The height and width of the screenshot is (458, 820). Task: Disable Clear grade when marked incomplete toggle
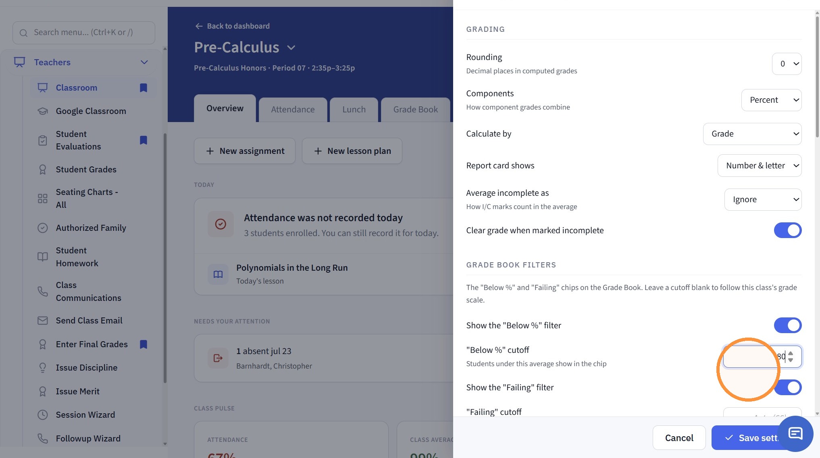click(x=787, y=230)
